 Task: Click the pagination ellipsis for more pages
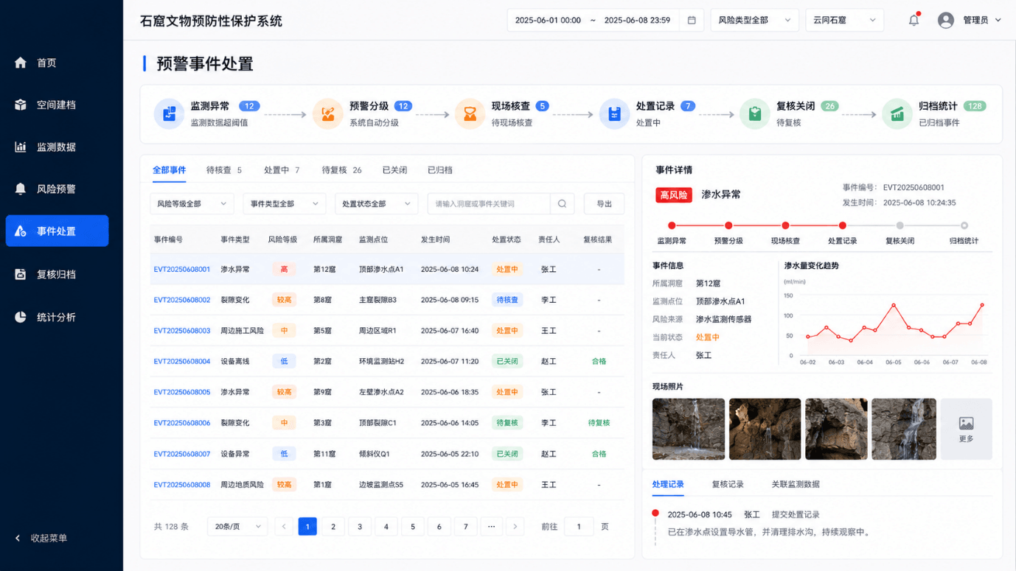point(491,526)
